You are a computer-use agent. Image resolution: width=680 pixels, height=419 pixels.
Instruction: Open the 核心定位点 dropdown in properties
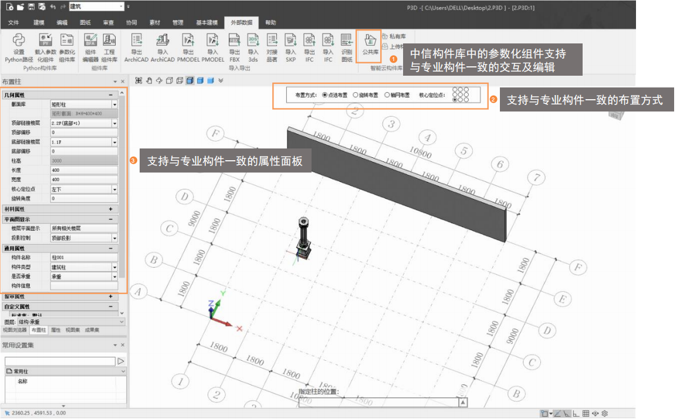(114, 190)
